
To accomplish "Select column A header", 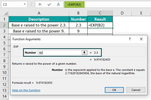I will point(39,13).
